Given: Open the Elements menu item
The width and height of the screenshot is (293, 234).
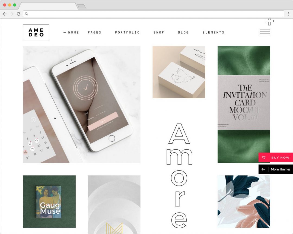Looking at the screenshot, I should (213, 32).
